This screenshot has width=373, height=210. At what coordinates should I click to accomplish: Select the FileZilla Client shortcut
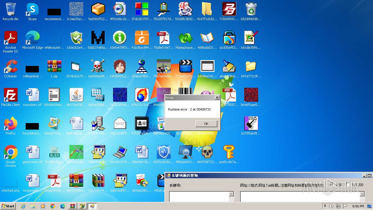10,97
